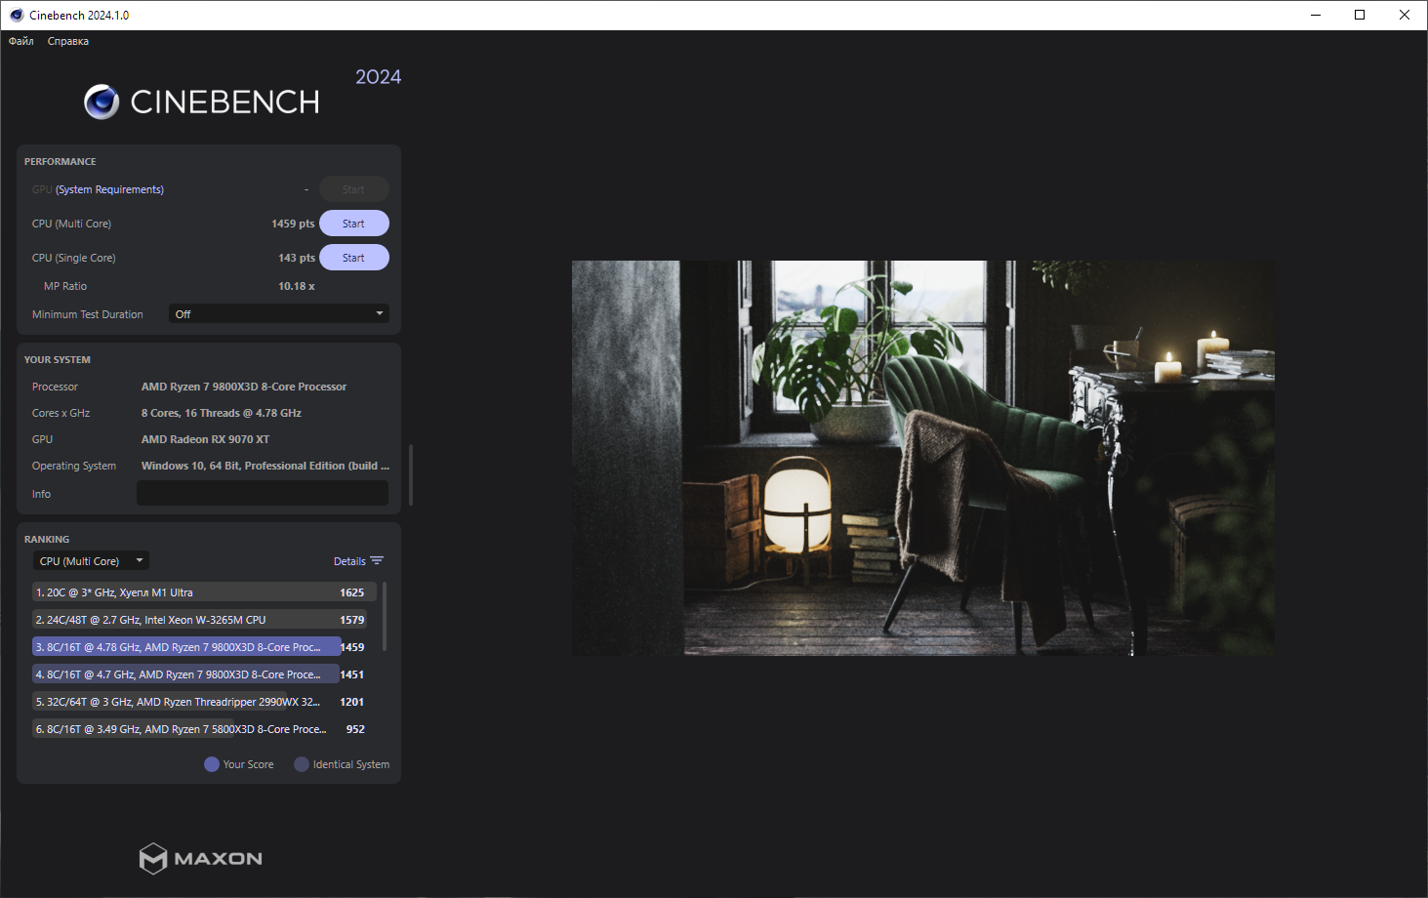Click the Cinebench logo icon in title bar
1428x898 pixels.
point(17,15)
